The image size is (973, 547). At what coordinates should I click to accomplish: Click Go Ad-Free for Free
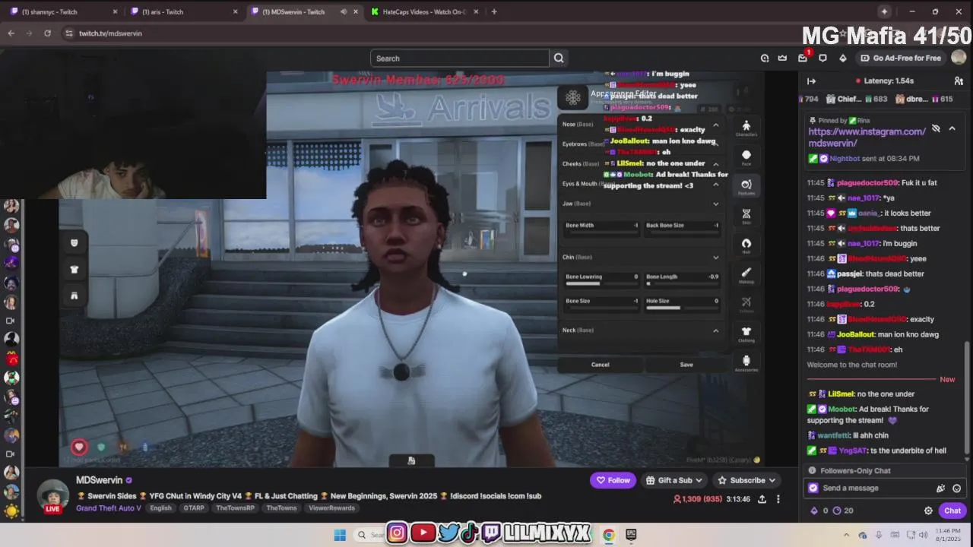[x=900, y=58]
